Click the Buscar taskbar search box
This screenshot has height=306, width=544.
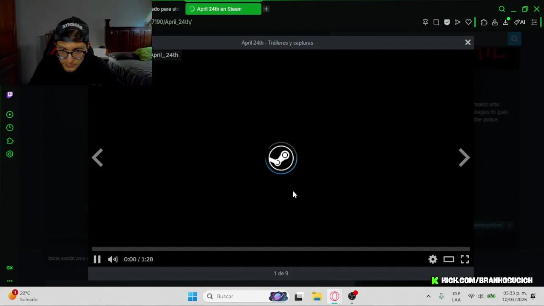246,296
